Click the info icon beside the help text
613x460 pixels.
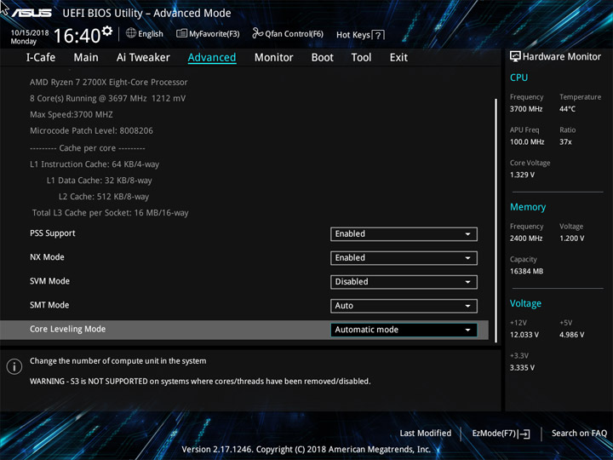pos(14,367)
